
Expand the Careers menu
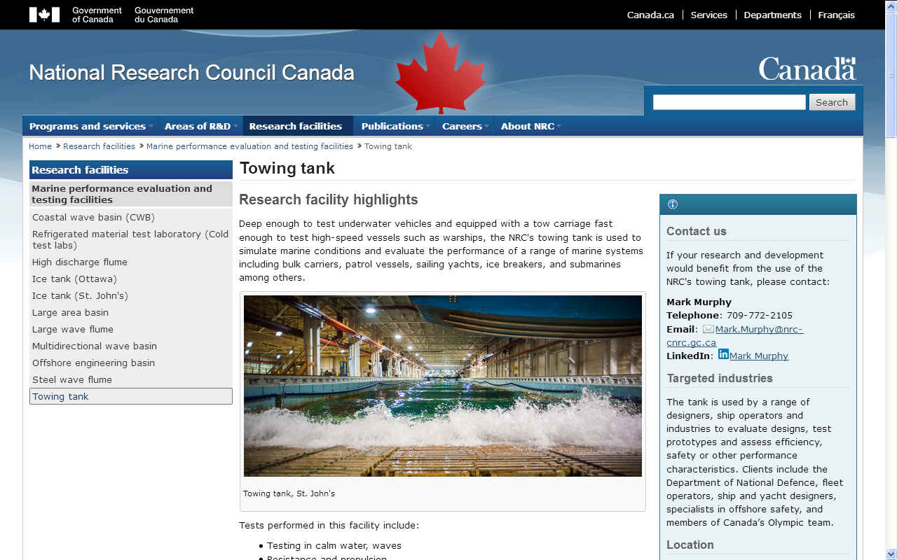(x=465, y=126)
